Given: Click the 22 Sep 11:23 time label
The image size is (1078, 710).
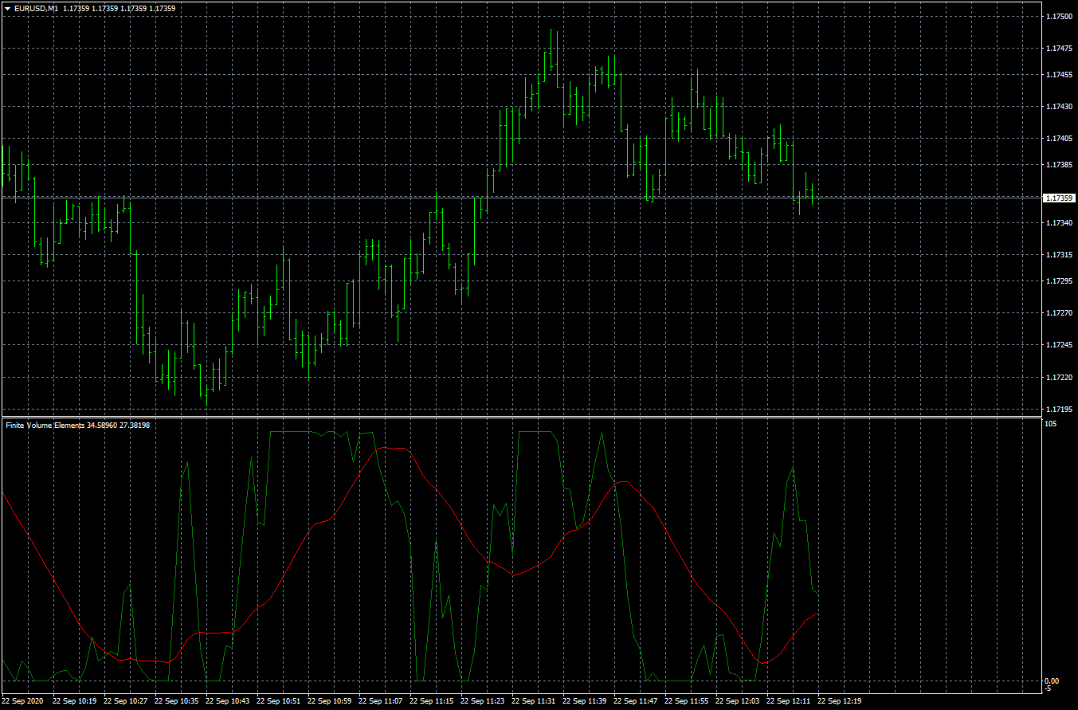Looking at the screenshot, I should pos(483,701).
